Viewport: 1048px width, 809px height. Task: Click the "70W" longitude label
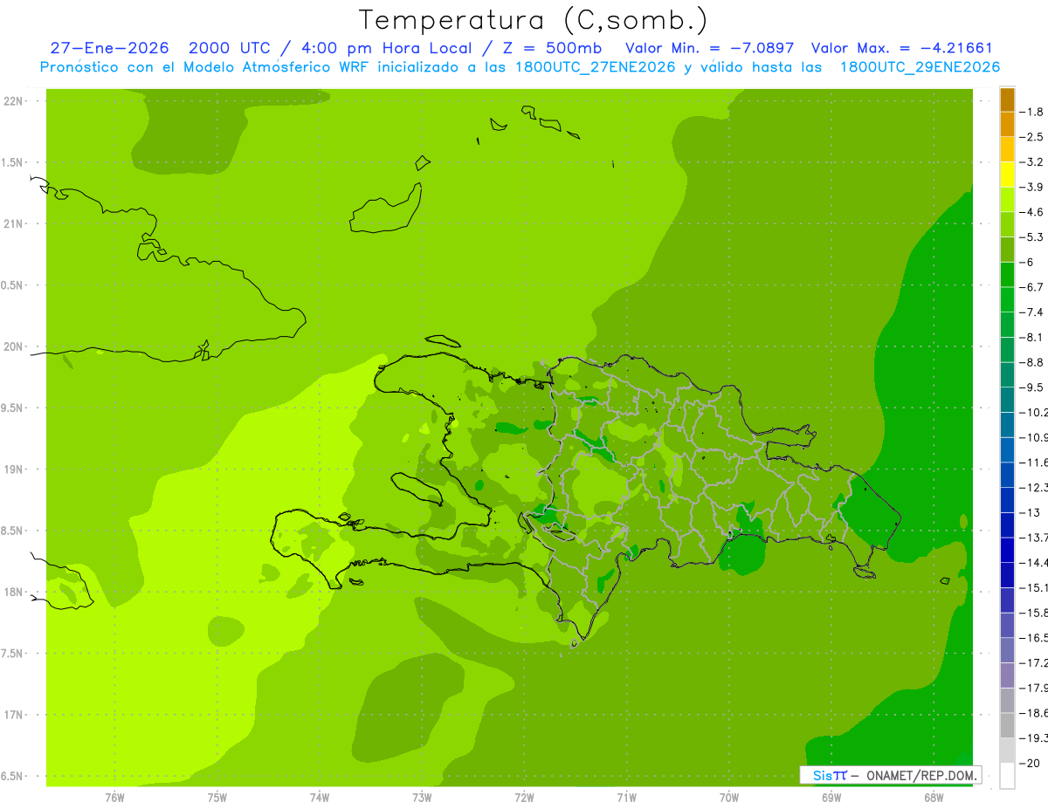(729, 798)
